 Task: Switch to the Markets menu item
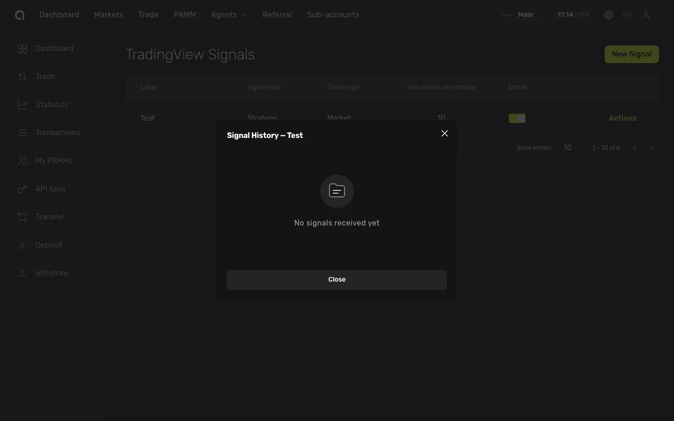109,15
